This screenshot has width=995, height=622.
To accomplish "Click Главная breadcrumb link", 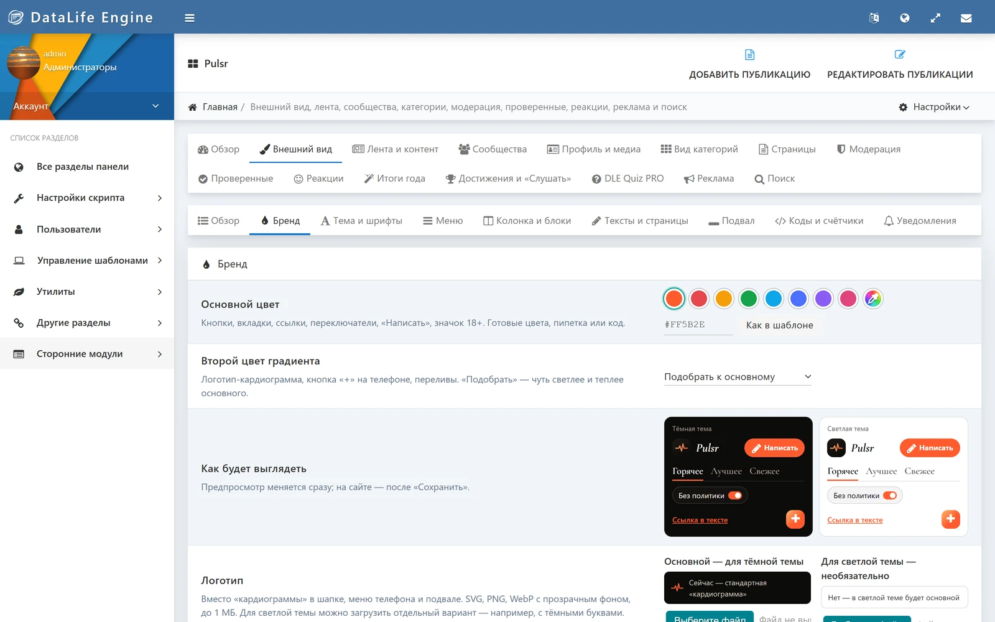I will point(220,107).
